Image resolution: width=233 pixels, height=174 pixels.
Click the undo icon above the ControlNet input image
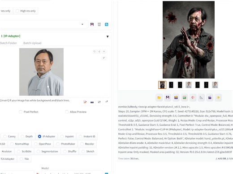pyautogui.click(x=95, y=51)
